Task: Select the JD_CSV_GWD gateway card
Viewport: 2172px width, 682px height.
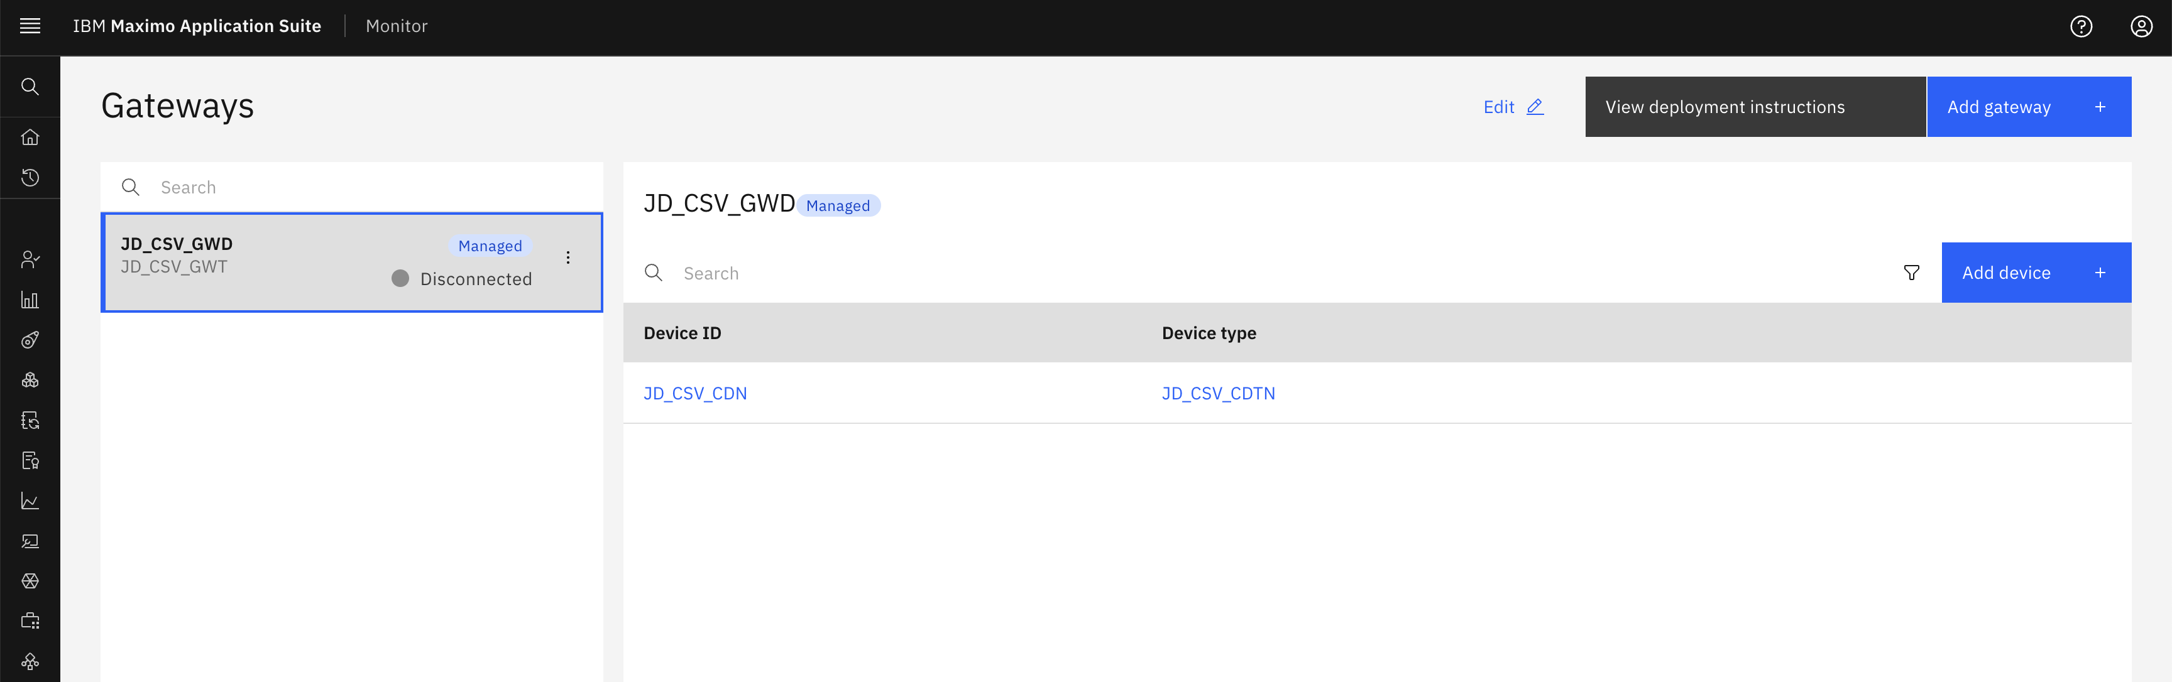Action: coord(351,262)
